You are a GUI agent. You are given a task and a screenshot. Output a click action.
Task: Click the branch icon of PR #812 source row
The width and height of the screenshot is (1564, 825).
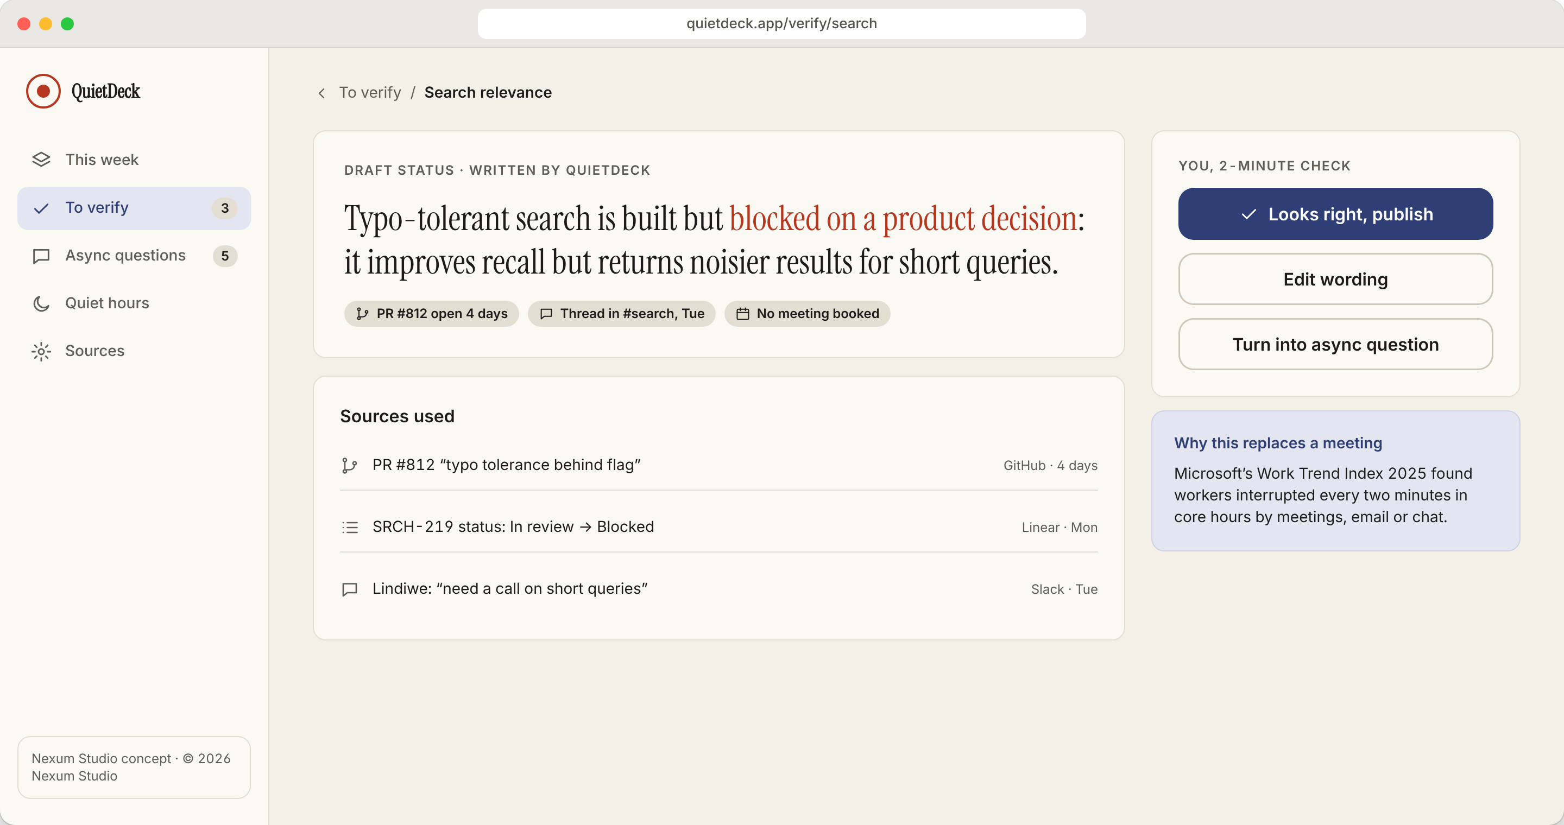point(349,465)
